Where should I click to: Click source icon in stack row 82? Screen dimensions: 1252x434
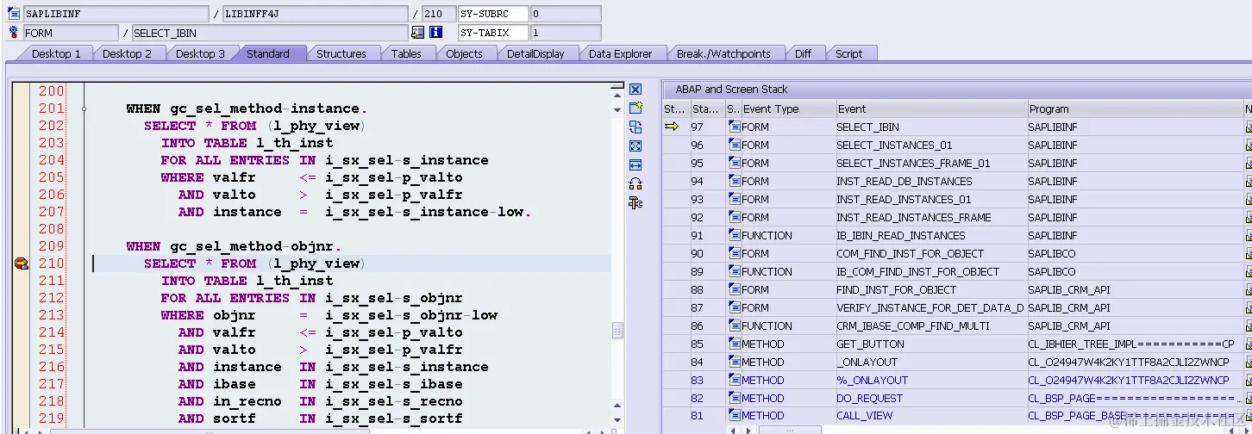click(735, 398)
